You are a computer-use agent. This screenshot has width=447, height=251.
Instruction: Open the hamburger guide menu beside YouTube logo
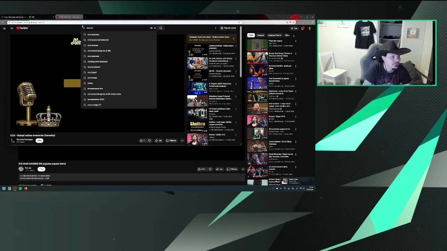tap(12, 28)
